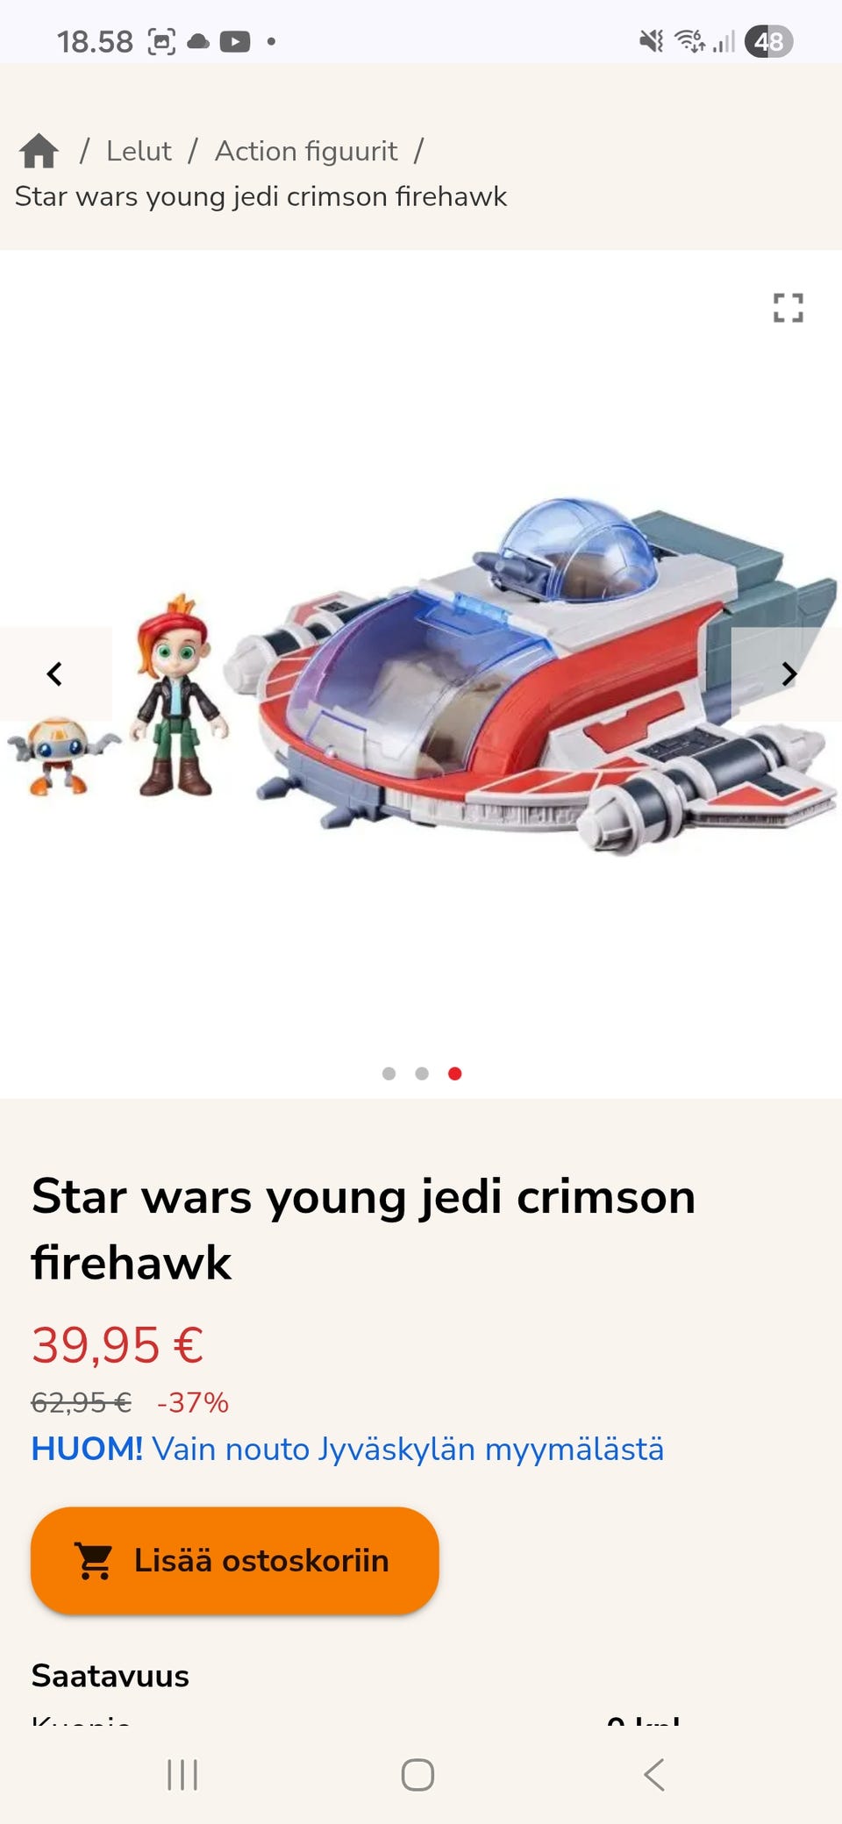Select third red carousel dot

[x=454, y=1073]
